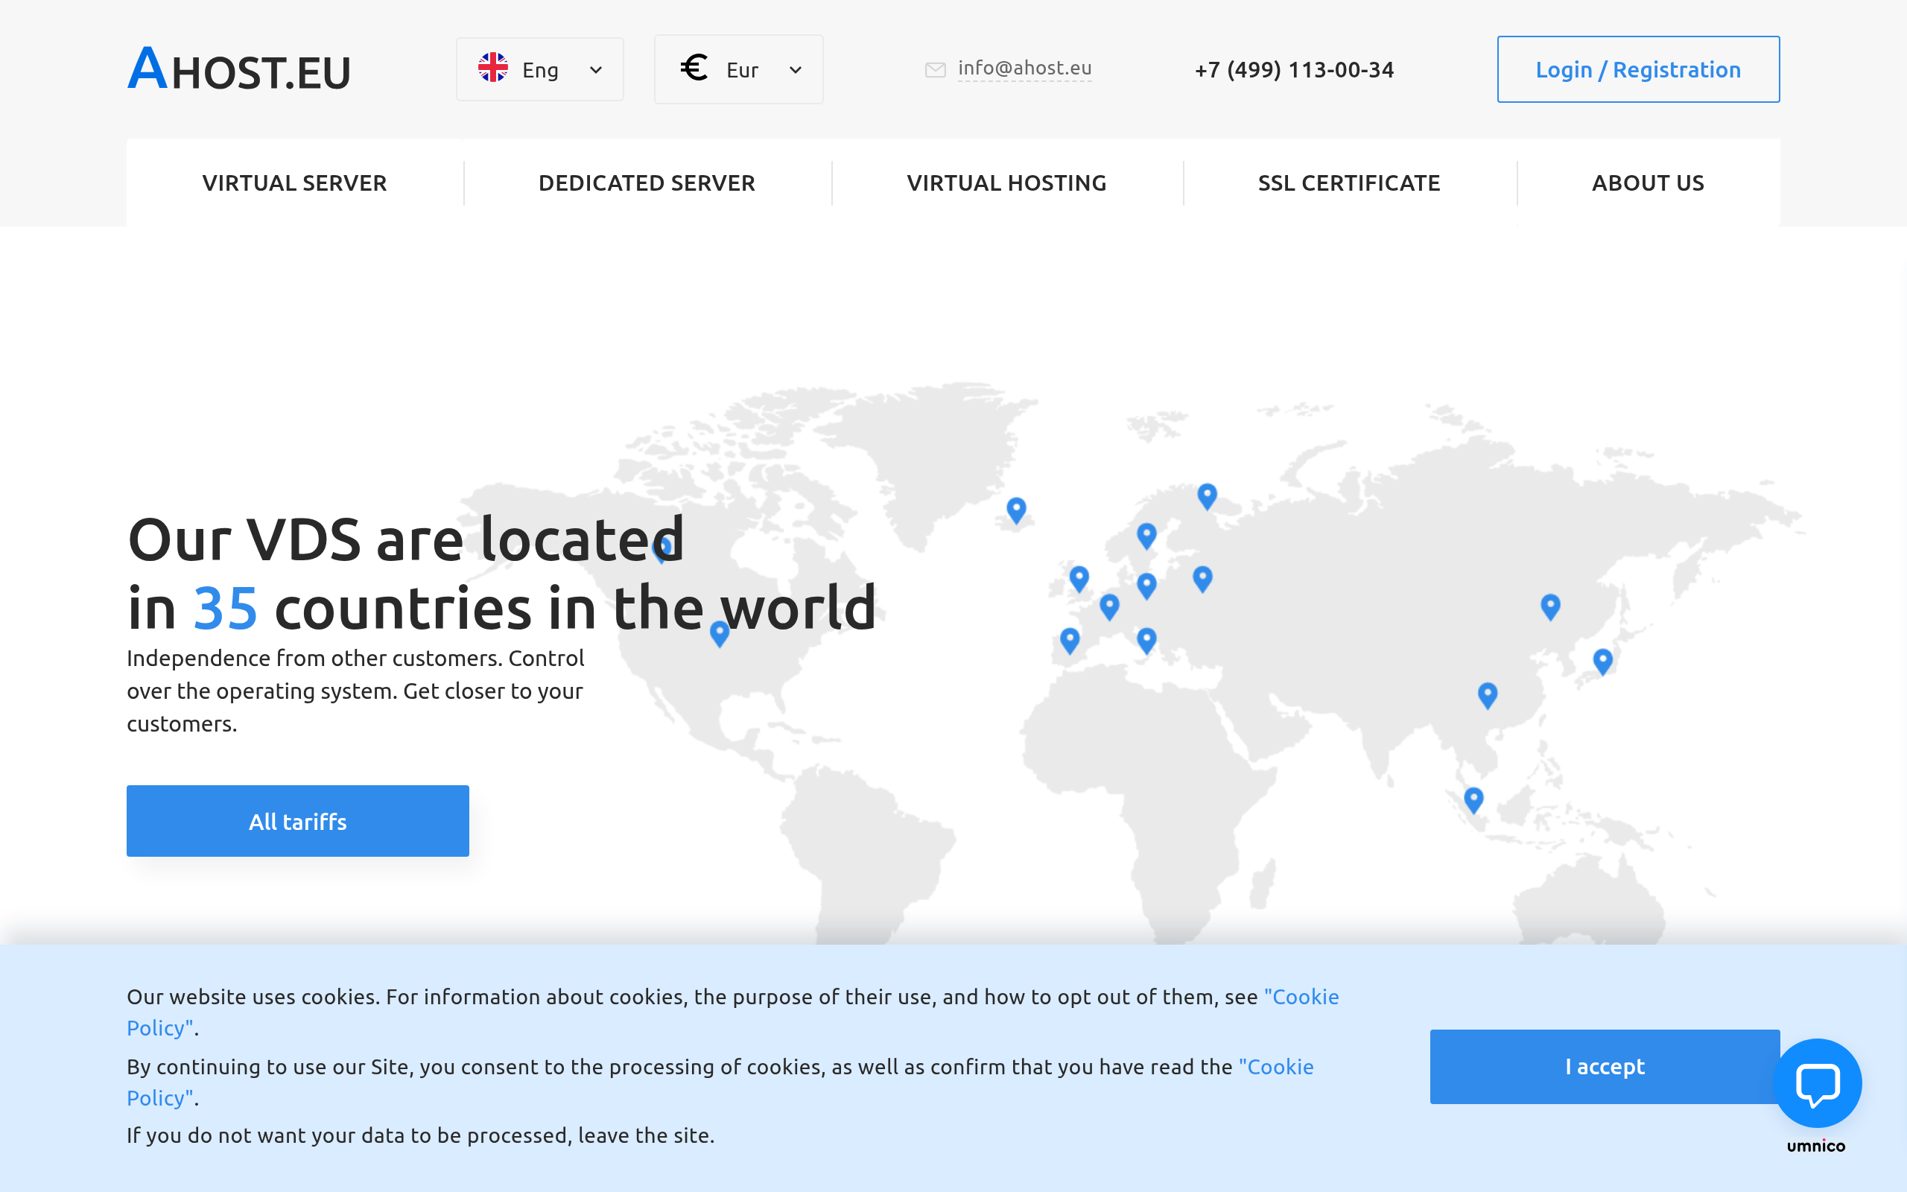Open Cookie Policy link in the opt-out sentence
Image resolution: width=1907 pixels, height=1192 pixels.
tap(1302, 997)
